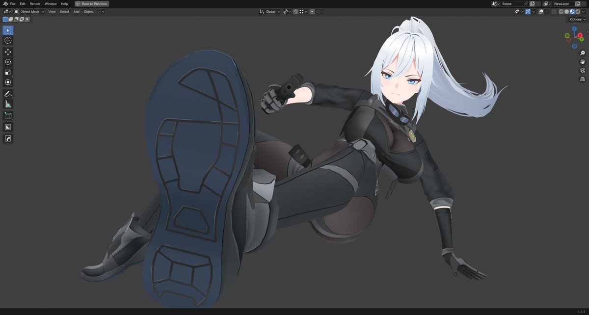Click the scene browse icon before Scene field
This screenshot has height=315, width=589.
pyautogui.click(x=495, y=3)
